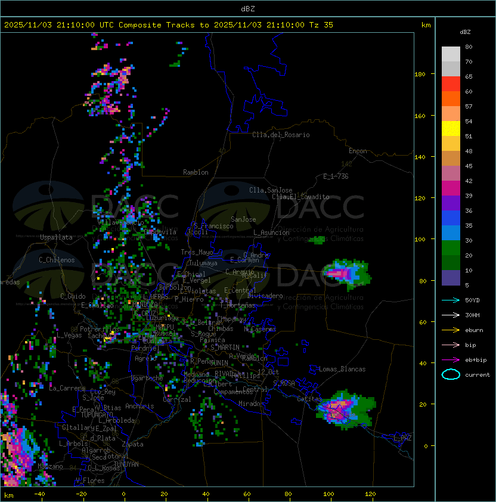Select the yellow 51–54 dBZ color band
Viewport: 496px width, 502px height.
(451, 129)
